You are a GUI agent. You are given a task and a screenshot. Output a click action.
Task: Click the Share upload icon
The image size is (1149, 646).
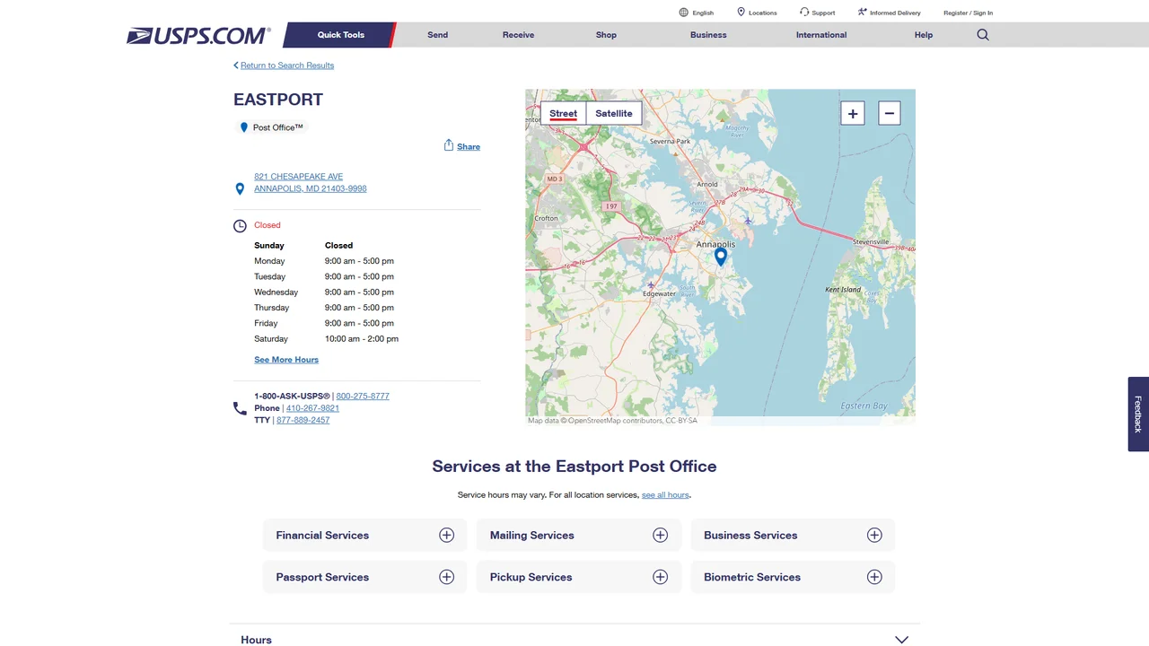(448, 145)
